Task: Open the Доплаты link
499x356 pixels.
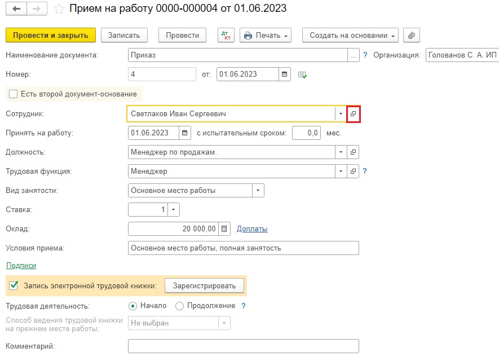Action: [251, 229]
